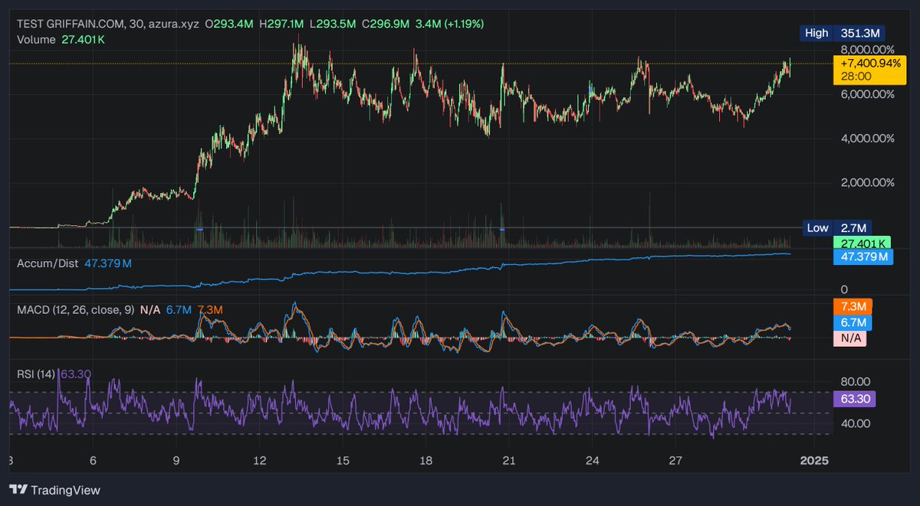
Task: Click the purple 63.30 RSI axis label
Action: click(x=854, y=399)
